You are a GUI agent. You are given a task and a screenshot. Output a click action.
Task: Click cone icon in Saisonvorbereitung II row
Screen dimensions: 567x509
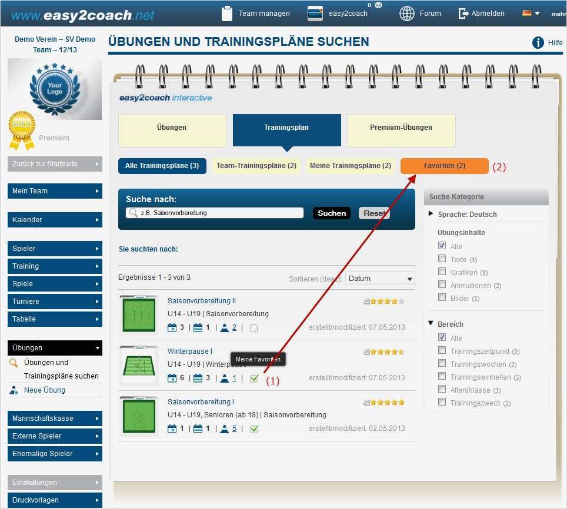[224, 327]
